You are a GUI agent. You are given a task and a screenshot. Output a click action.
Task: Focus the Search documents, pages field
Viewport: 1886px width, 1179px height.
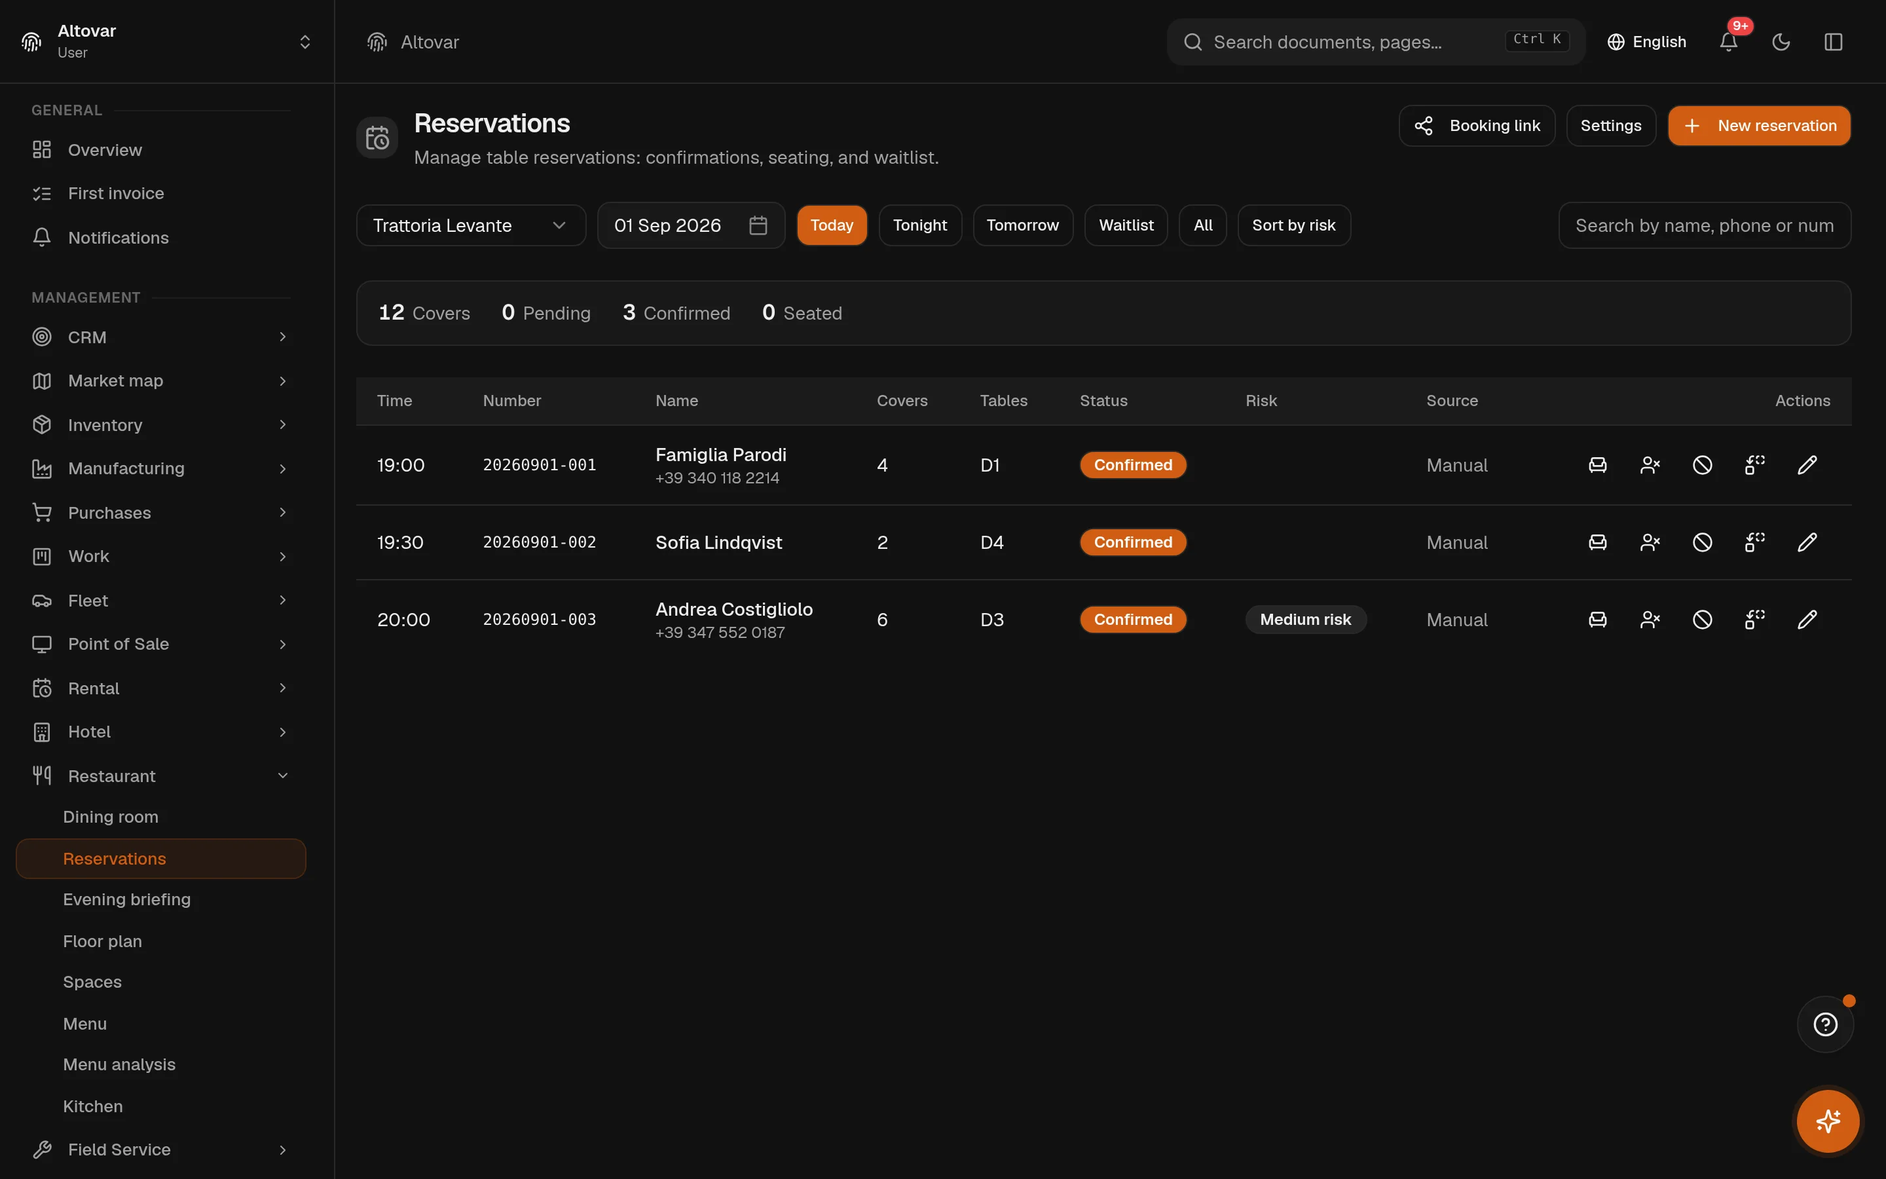point(1375,42)
